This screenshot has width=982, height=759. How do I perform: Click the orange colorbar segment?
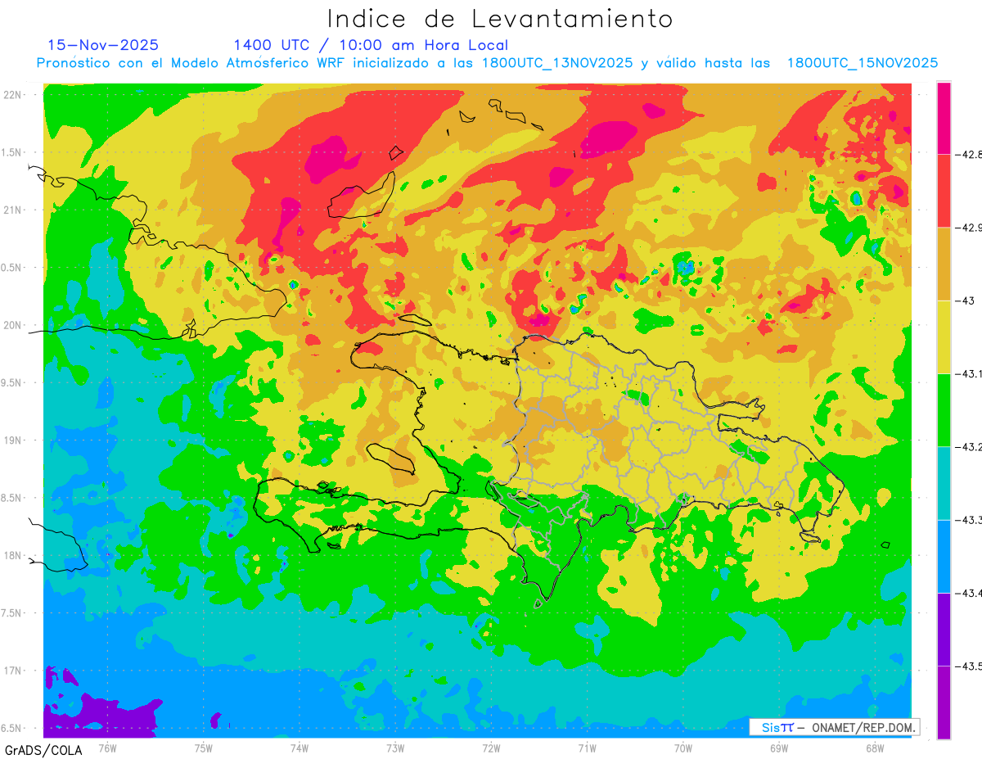pos(944,264)
